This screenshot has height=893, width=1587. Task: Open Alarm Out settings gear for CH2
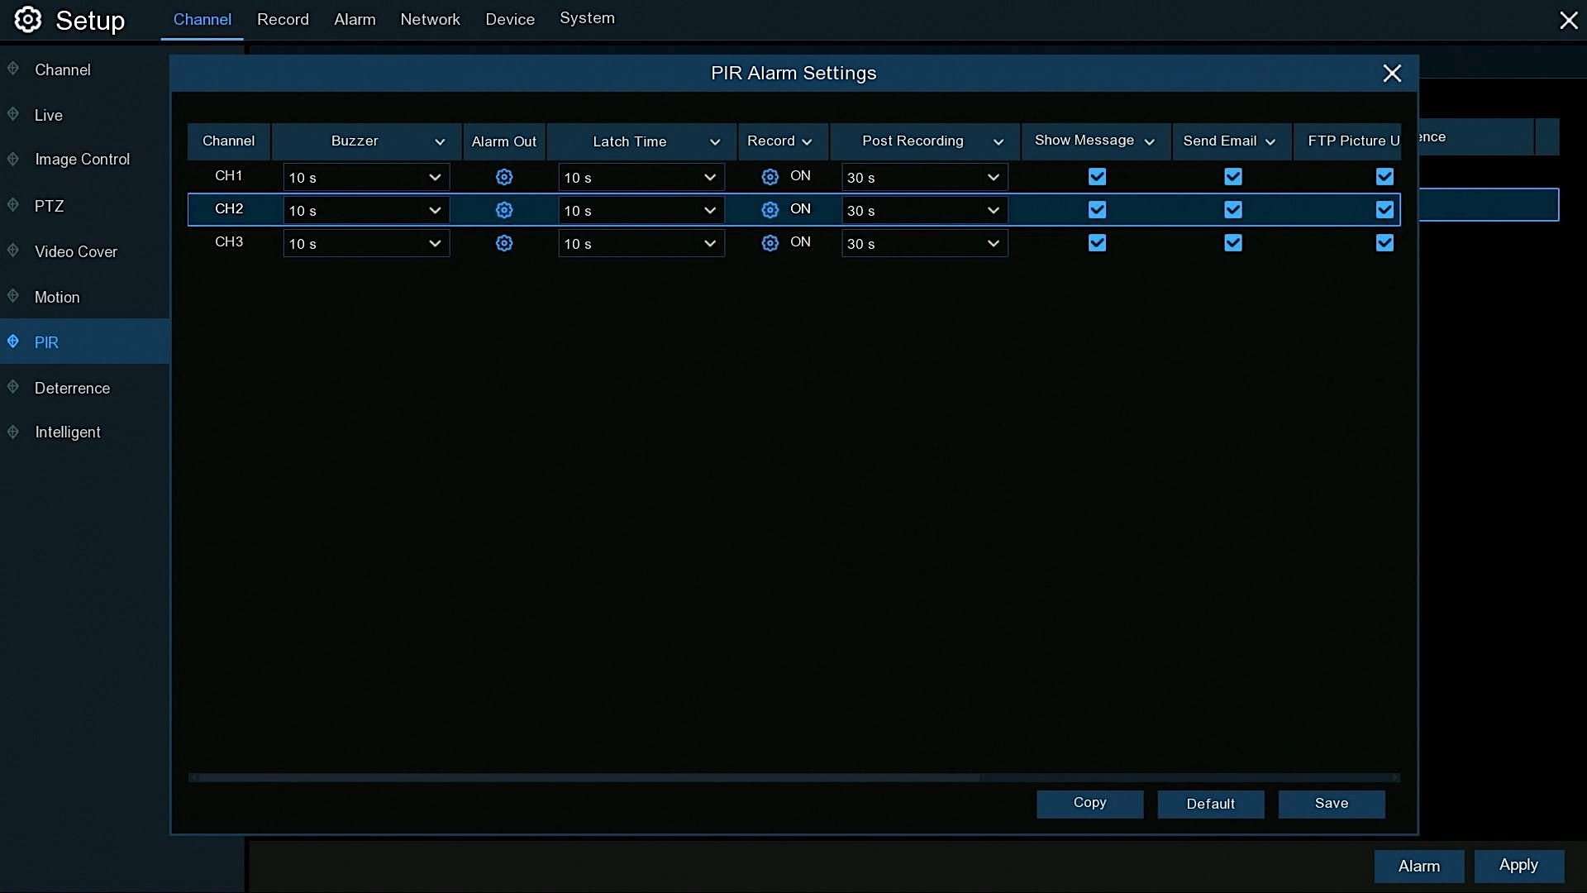[x=504, y=210]
